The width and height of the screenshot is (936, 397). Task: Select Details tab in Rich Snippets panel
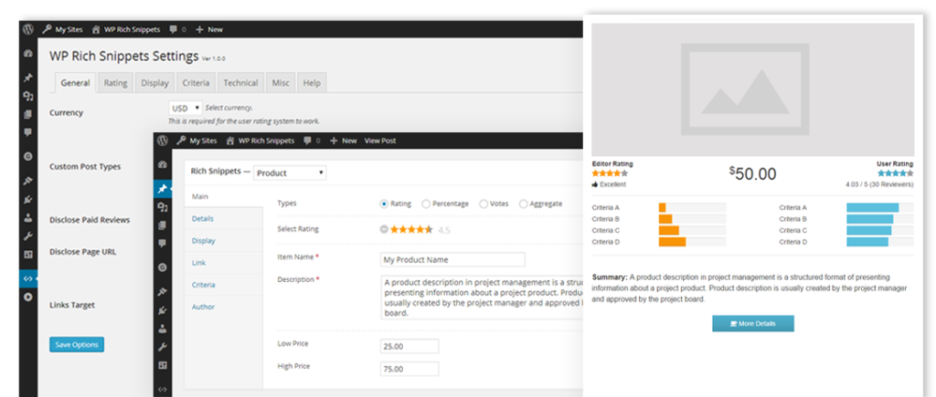223,219
